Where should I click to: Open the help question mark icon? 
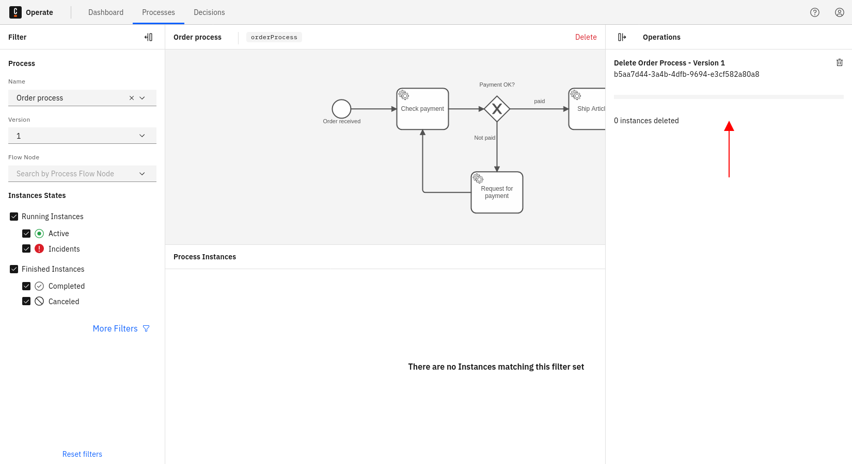coord(814,12)
